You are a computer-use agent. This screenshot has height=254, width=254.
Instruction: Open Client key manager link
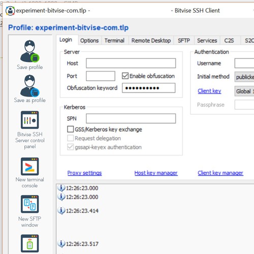point(220,173)
